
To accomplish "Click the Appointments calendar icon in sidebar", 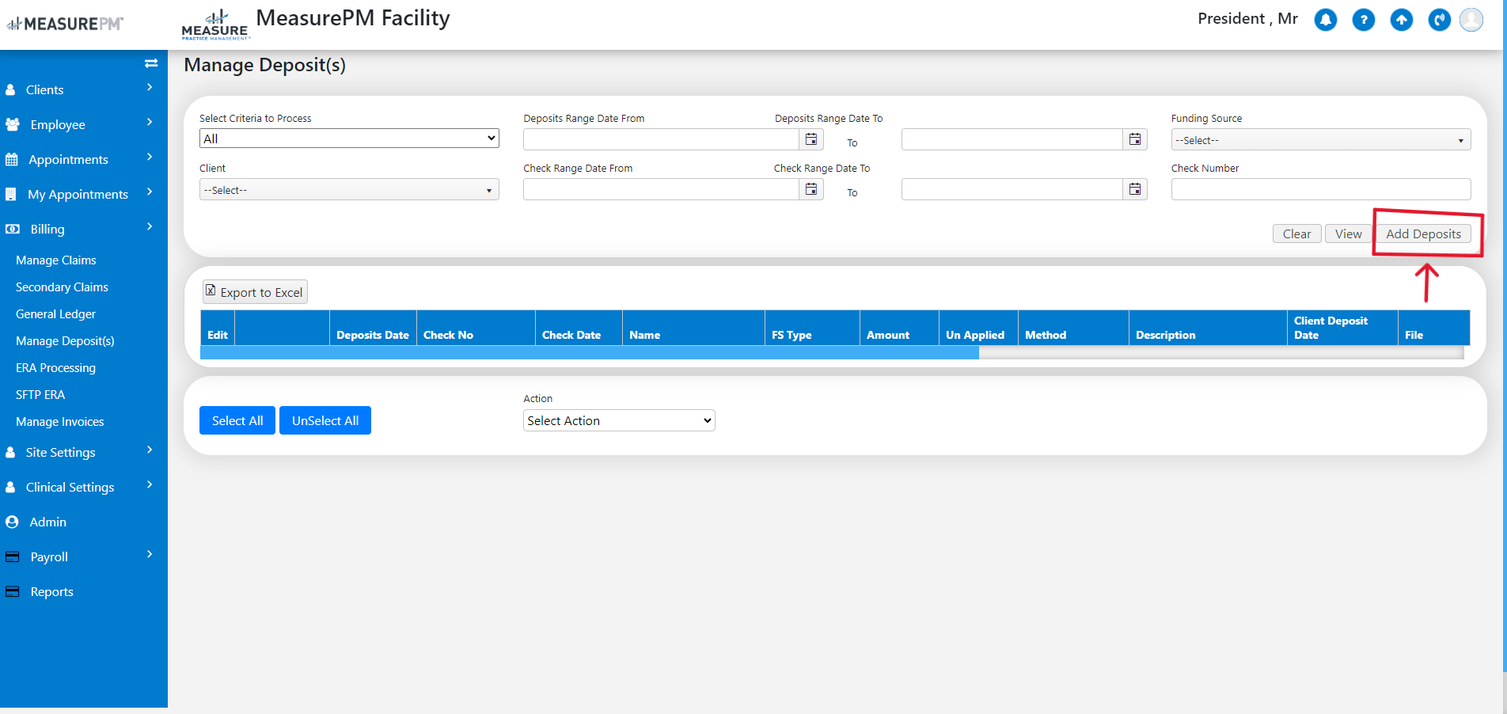I will 12,159.
